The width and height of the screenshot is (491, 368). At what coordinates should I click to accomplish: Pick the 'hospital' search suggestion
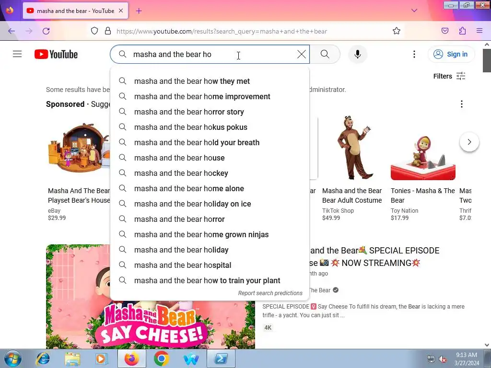[x=210, y=265]
